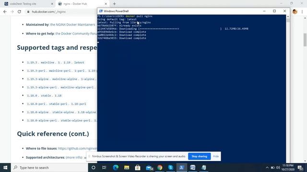Close the Windows PowerShell window

(x=284, y=11)
